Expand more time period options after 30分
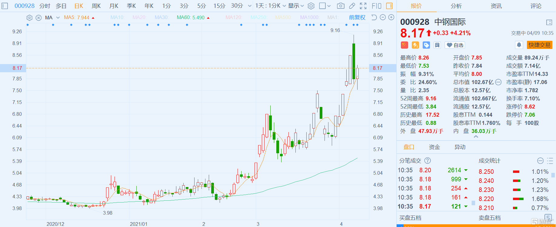The width and height of the screenshot is (556, 227). click(250, 6)
